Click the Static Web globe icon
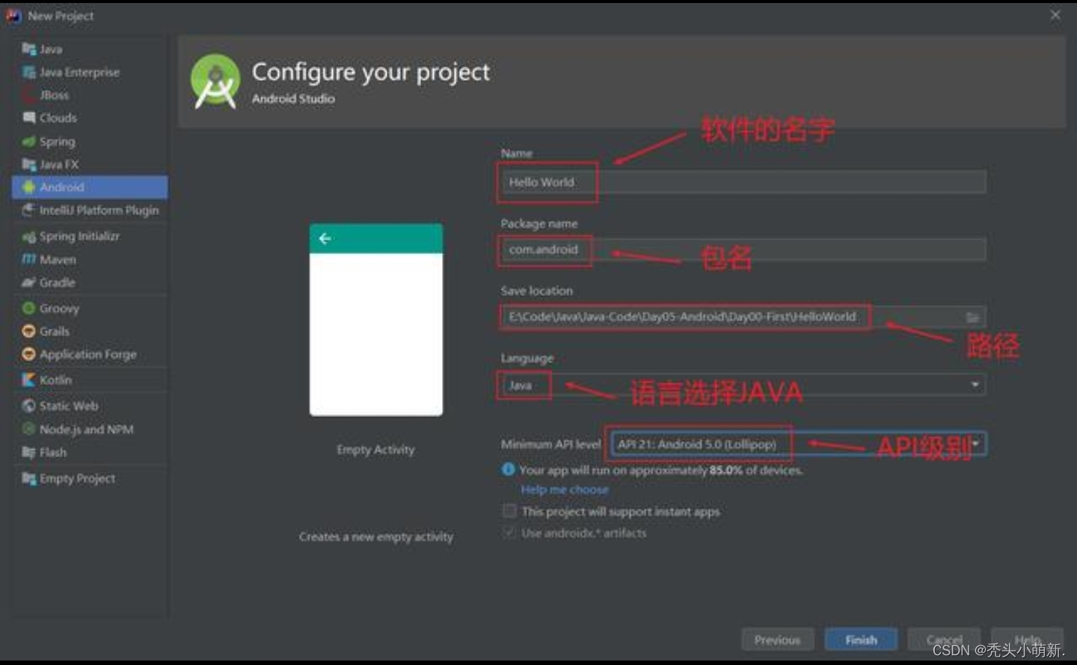Viewport: 1077px width, 665px height. click(29, 406)
